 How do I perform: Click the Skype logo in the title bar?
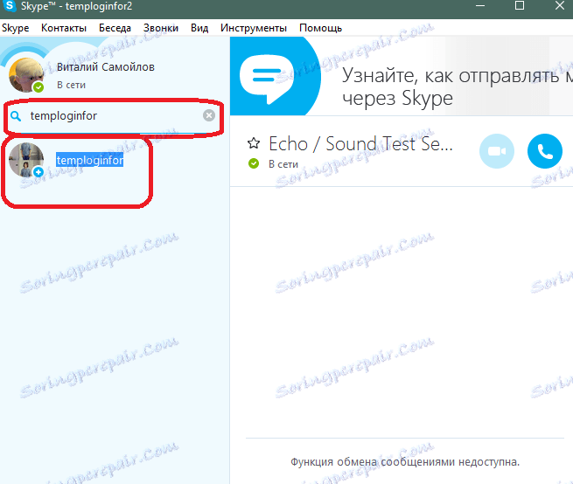click(x=9, y=6)
